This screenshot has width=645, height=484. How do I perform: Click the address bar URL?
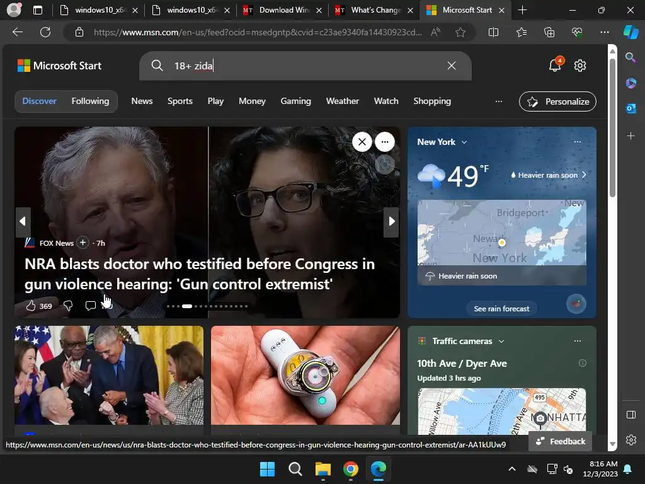258,32
